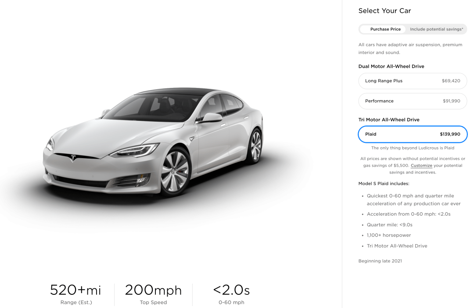This screenshot has height=308, width=474.
Task: Click the Dual Motor All-Wheel Drive heading
Action: coord(391,66)
